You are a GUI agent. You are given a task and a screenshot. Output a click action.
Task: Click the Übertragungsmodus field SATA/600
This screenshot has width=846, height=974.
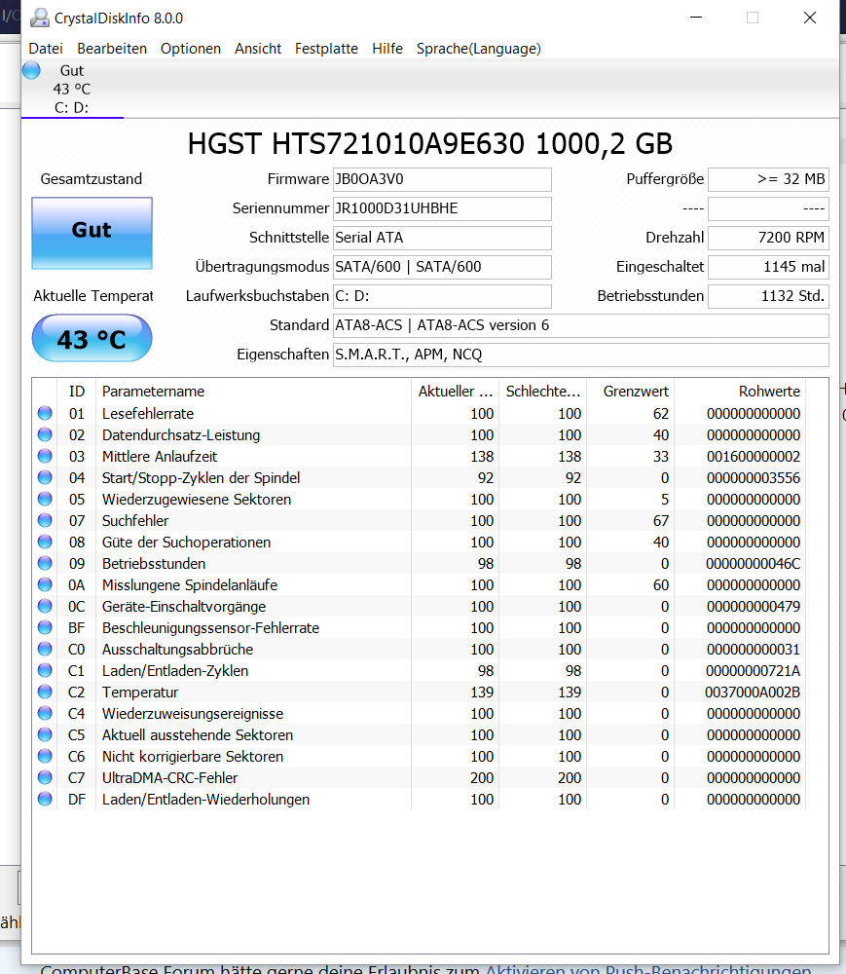point(442,267)
